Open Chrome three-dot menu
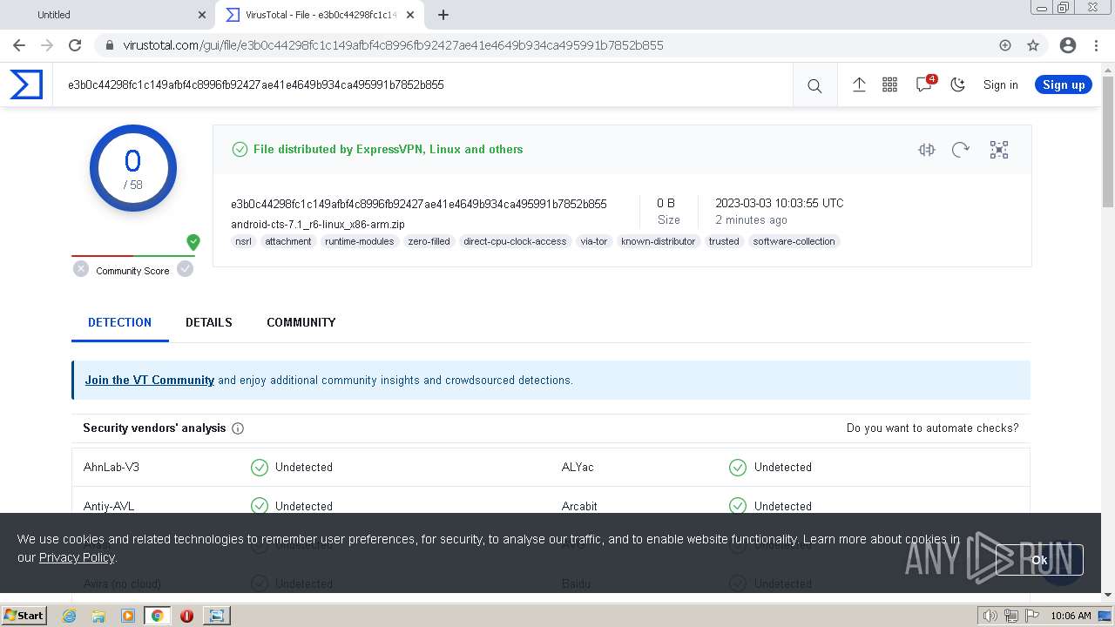This screenshot has width=1115, height=627. [x=1096, y=45]
